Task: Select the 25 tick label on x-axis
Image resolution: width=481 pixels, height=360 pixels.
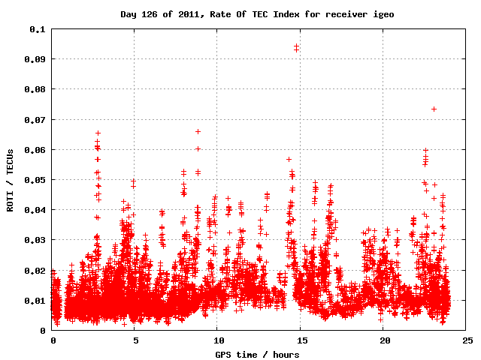Action: click(466, 340)
